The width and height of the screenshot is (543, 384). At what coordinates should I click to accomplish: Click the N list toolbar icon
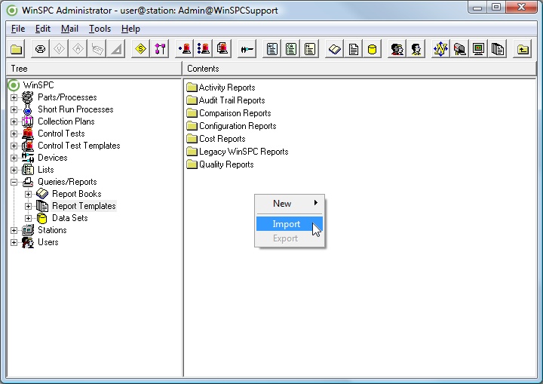click(310, 49)
